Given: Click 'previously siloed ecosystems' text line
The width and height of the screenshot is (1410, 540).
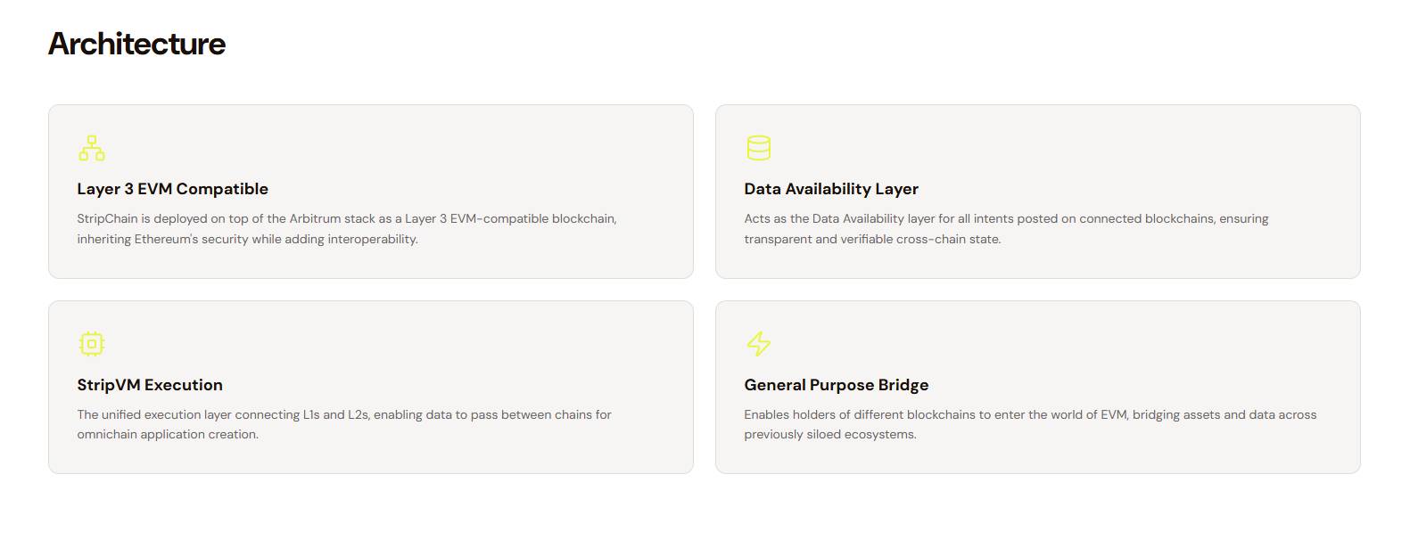Looking at the screenshot, I should (830, 435).
